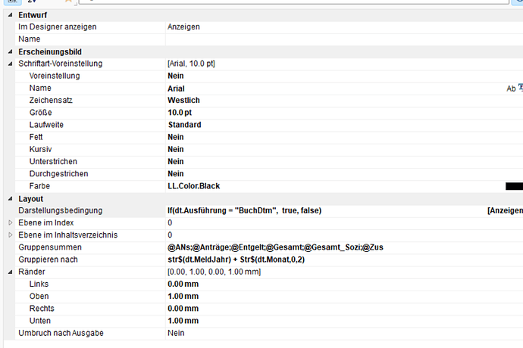This screenshot has height=348, width=523.
Task: Select the Kursiv property label
Action: coord(40,150)
